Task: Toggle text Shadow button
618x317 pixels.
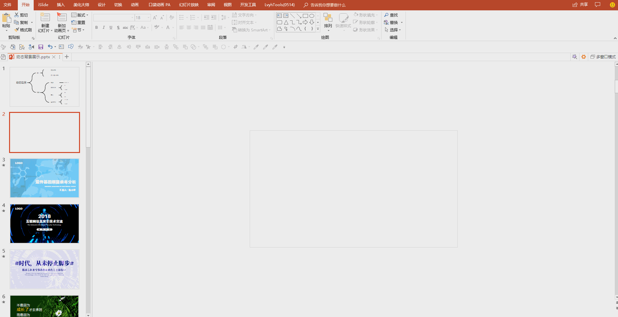Action: (x=118, y=27)
